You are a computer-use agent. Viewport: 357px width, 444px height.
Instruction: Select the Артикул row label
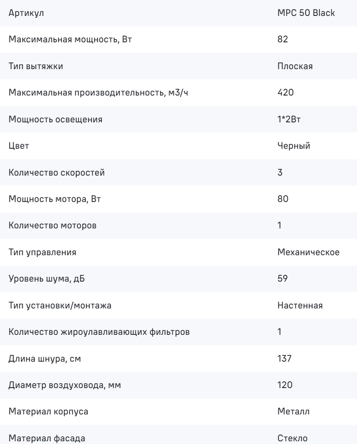coord(26,13)
